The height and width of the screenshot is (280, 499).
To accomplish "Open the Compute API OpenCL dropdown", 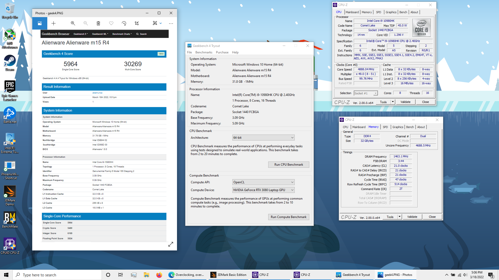I will point(263,182).
